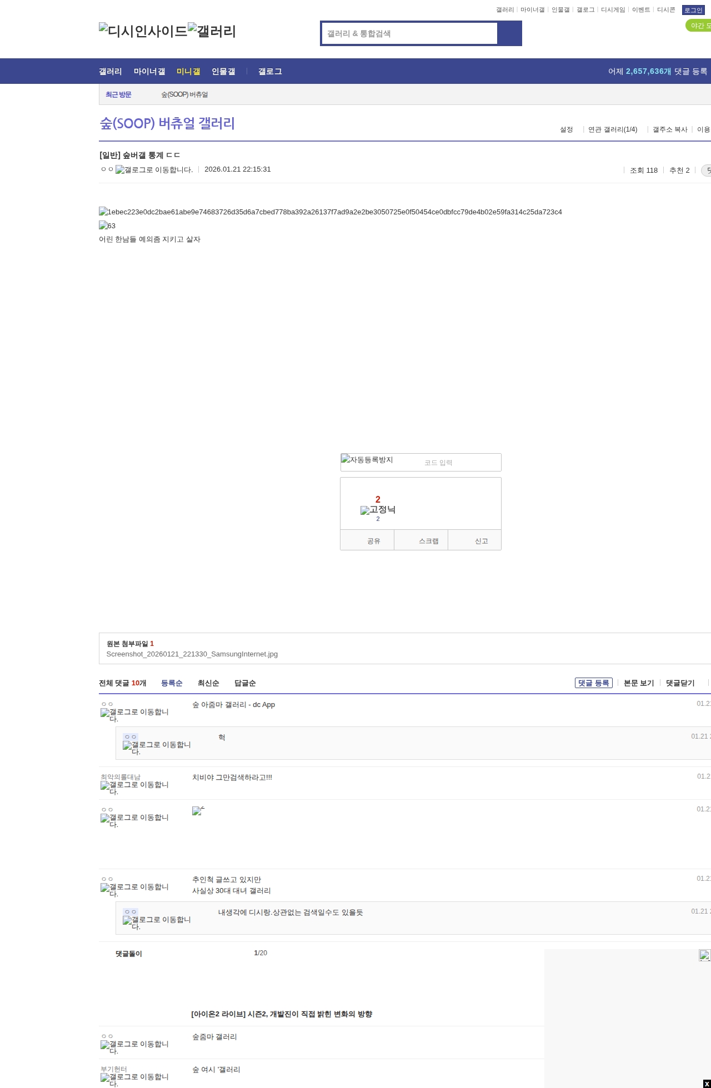Screen dimensions: 711x1088
Task: Sort comments by 답글순
Action: pos(245,683)
